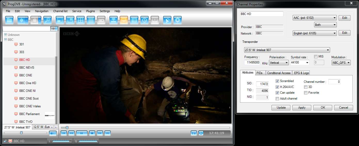The height and width of the screenshot is (146, 359).
Task: Collapse the Unknown group in channel tree
Action: (x=5, y=35)
